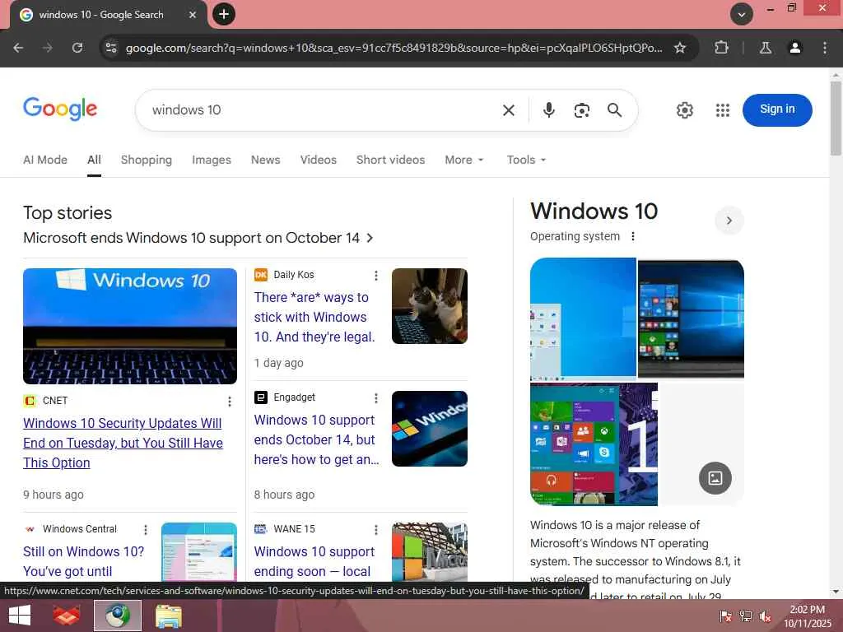Open the Windows Start button

(x=20, y=616)
